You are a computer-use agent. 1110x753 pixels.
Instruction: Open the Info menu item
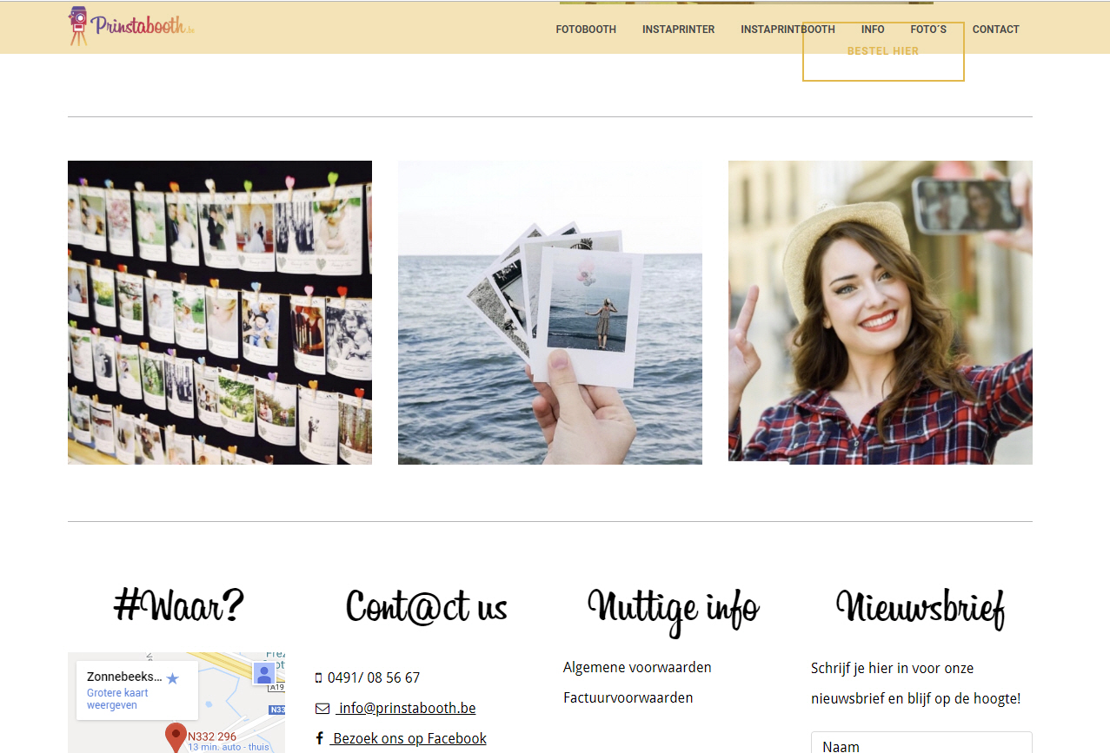pos(873,30)
